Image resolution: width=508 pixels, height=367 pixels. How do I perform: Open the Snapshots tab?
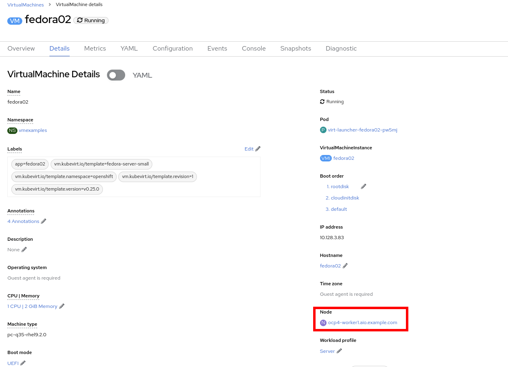(x=296, y=49)
